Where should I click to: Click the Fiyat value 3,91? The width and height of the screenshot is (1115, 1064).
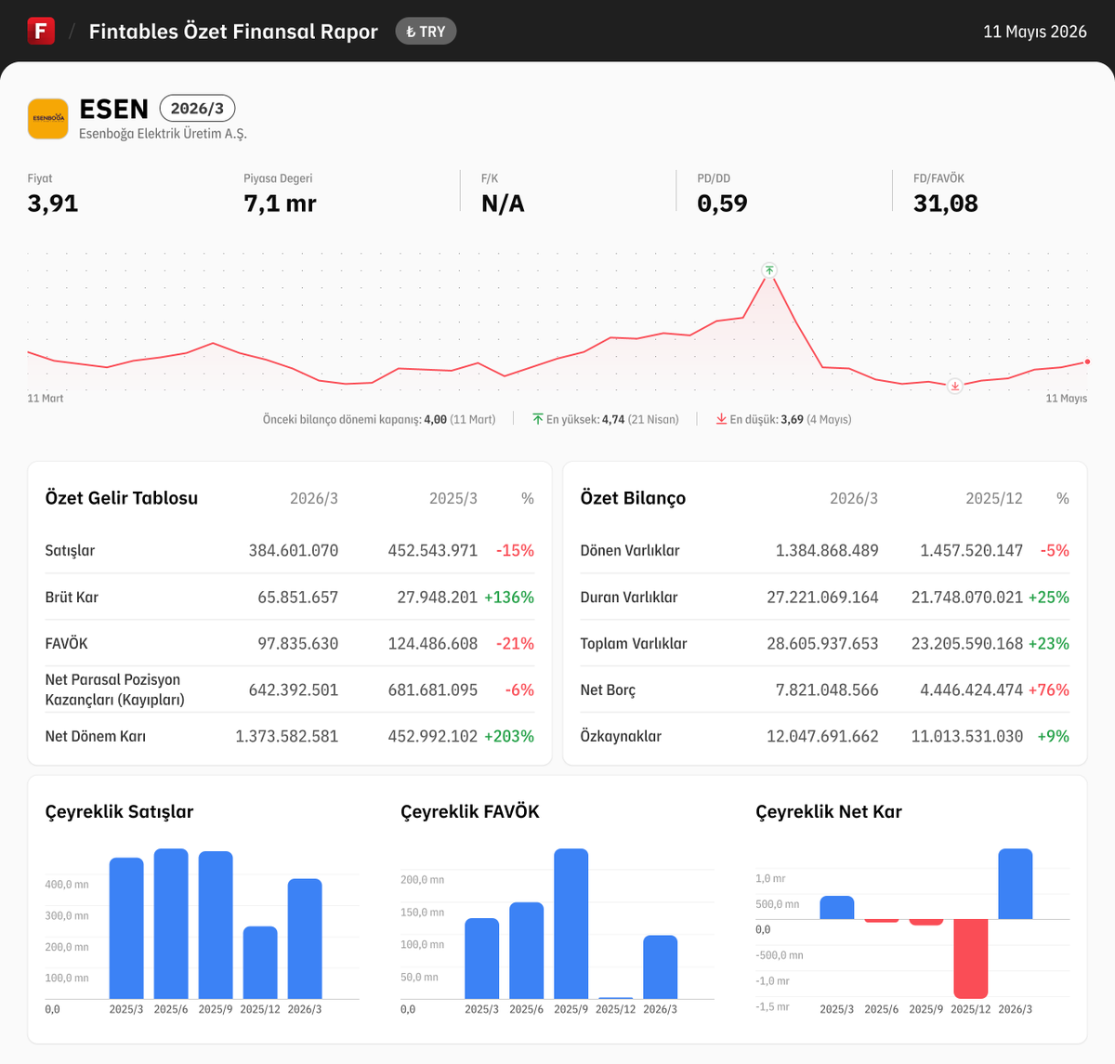coord(53,204)
